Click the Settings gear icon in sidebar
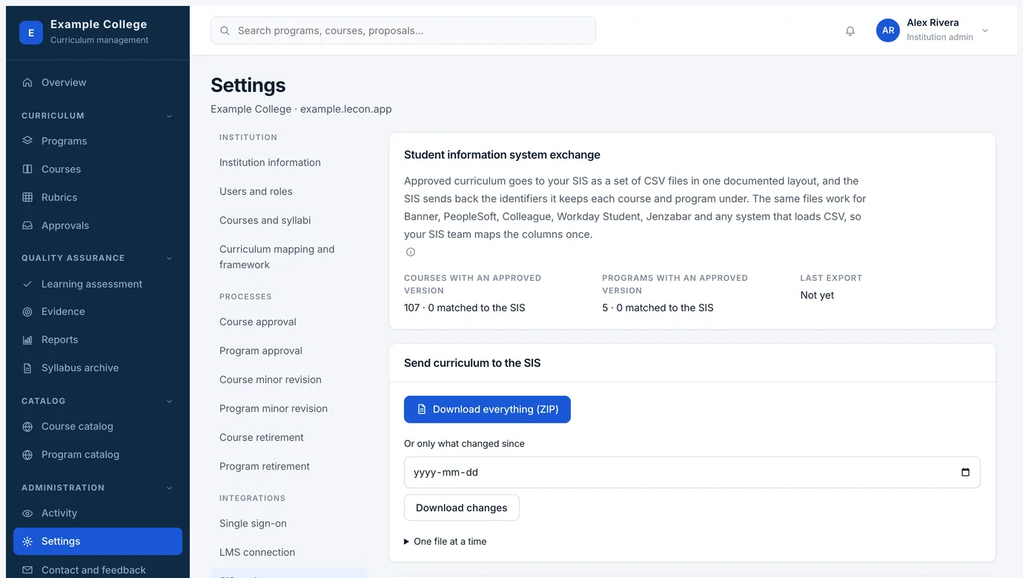Image resolution: width=1023 pixels, height=578 pixels. (x=27, y=542)
